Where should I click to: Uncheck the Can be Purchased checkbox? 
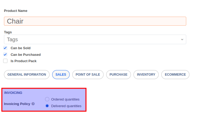pyautogui.click(x=5, y=54)
